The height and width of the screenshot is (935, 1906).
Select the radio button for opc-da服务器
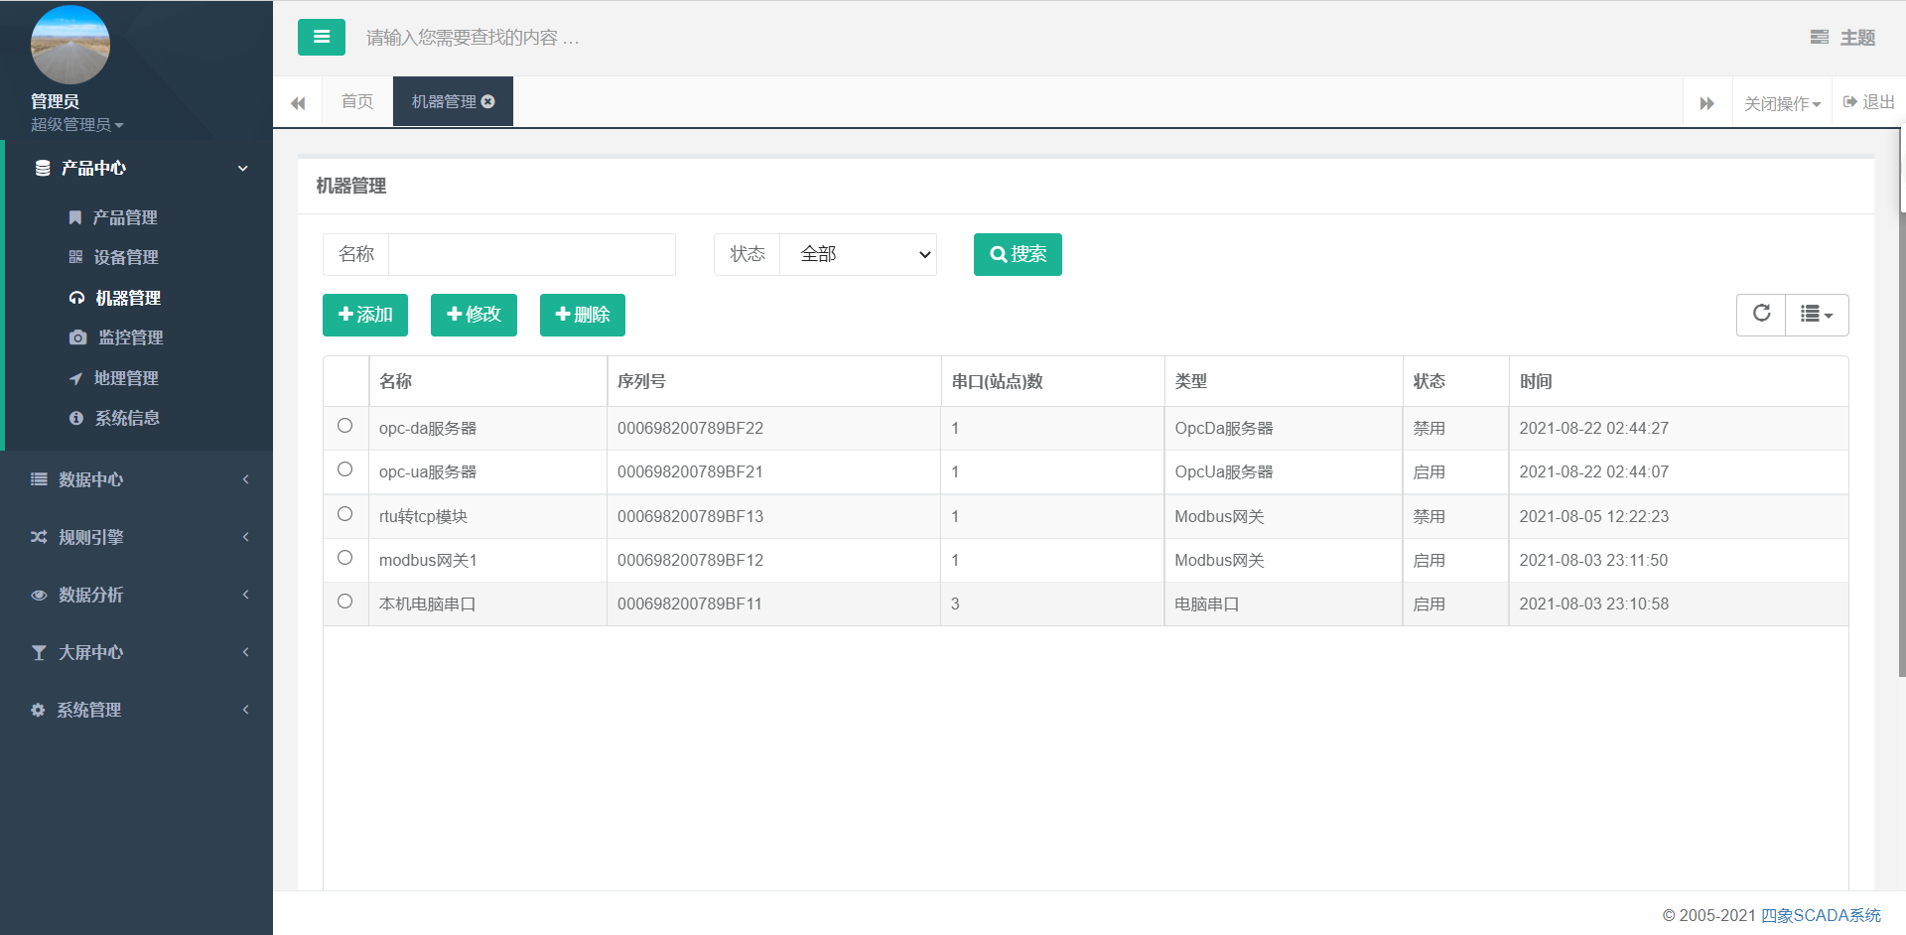344,426
